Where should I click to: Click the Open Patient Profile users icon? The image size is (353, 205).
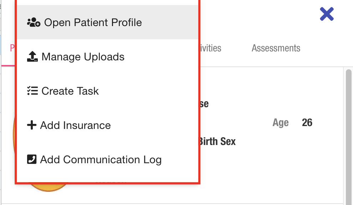pos(34,22)
